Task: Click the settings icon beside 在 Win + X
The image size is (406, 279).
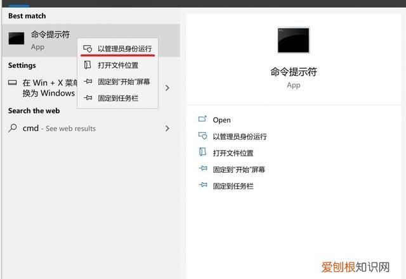Action: click(x=13, y=83)
